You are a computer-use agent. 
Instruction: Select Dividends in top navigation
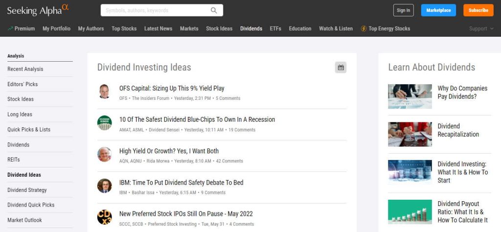[251, 29]
